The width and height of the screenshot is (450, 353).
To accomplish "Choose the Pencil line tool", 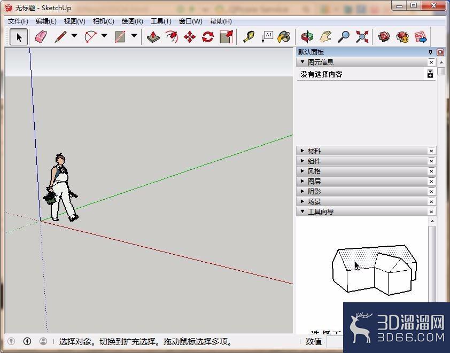I will coord(60,37).
